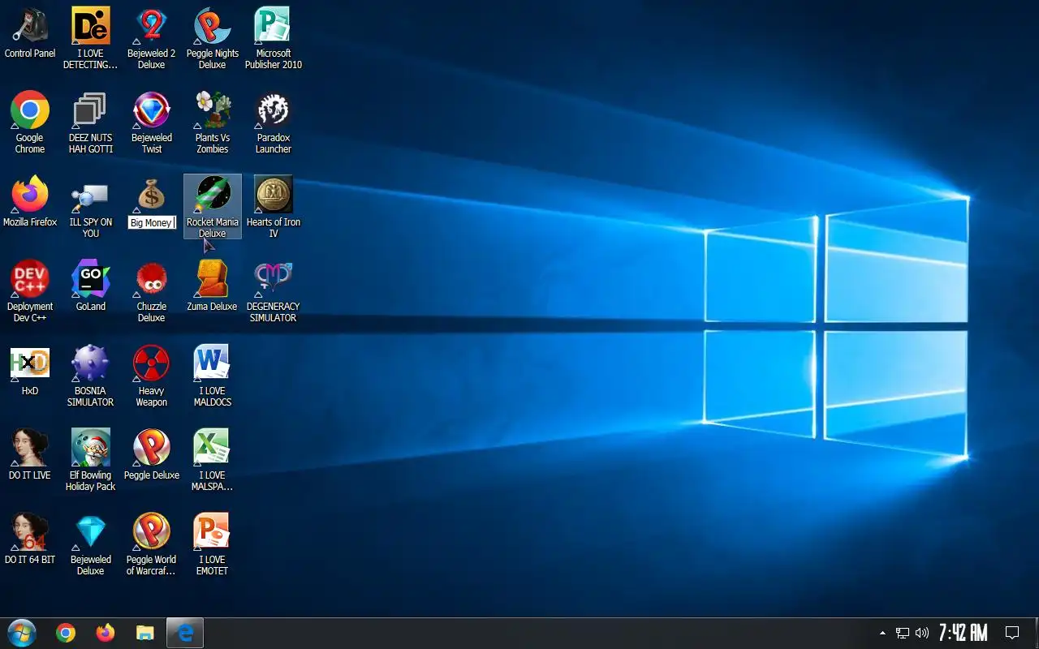The width and height of the screenshot is (1039, 649).
Task: Open the Windows Start menu orb
Action: pos(22,633)
